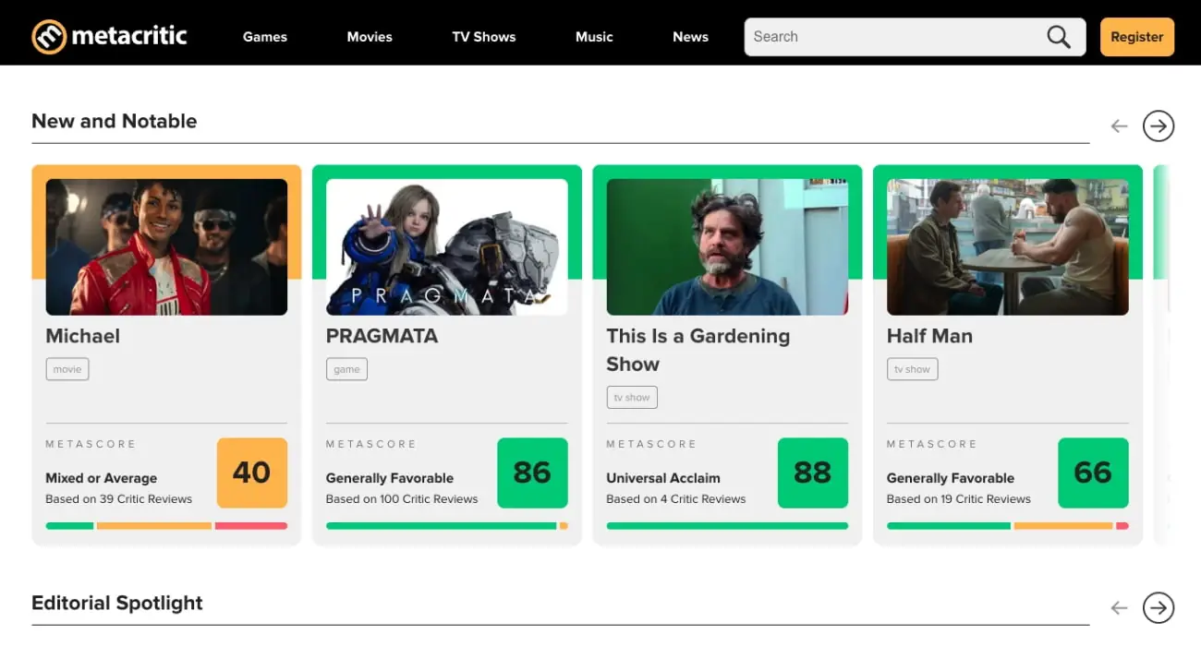Open the TV Shows section

coord(483,36)
